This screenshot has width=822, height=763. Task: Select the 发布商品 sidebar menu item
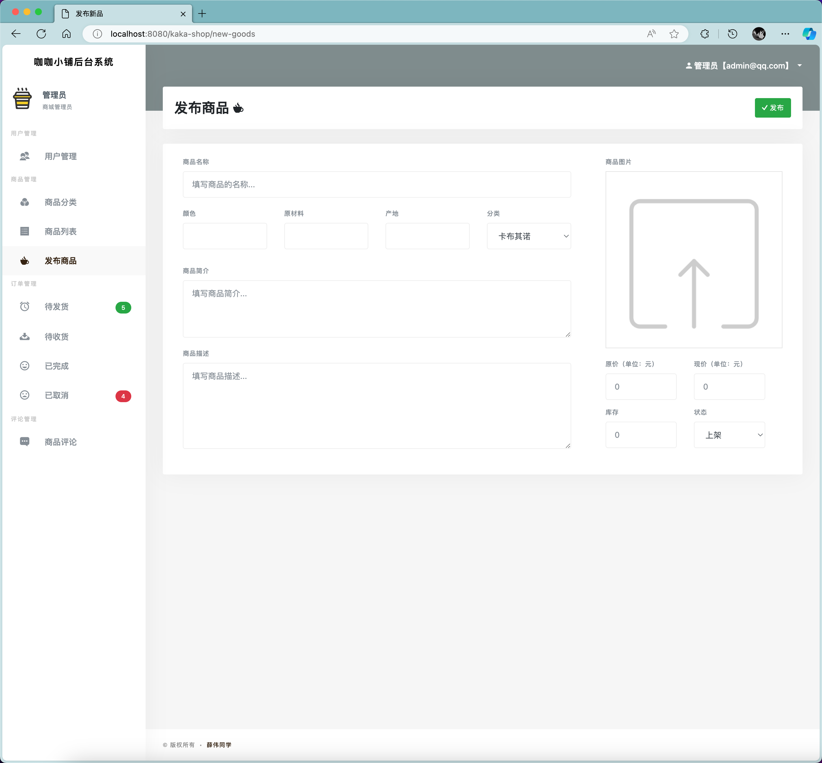pos(61,260)
